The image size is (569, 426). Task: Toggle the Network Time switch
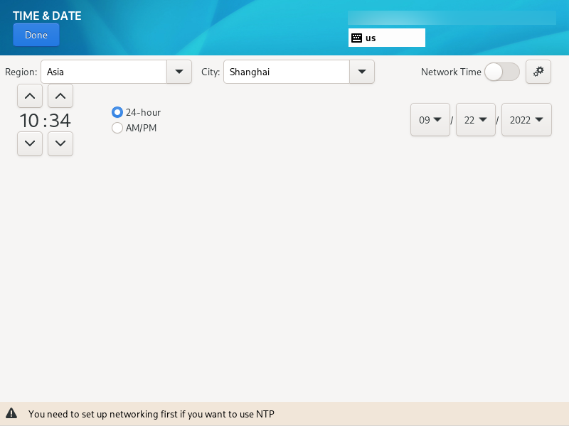coord(501,72)
